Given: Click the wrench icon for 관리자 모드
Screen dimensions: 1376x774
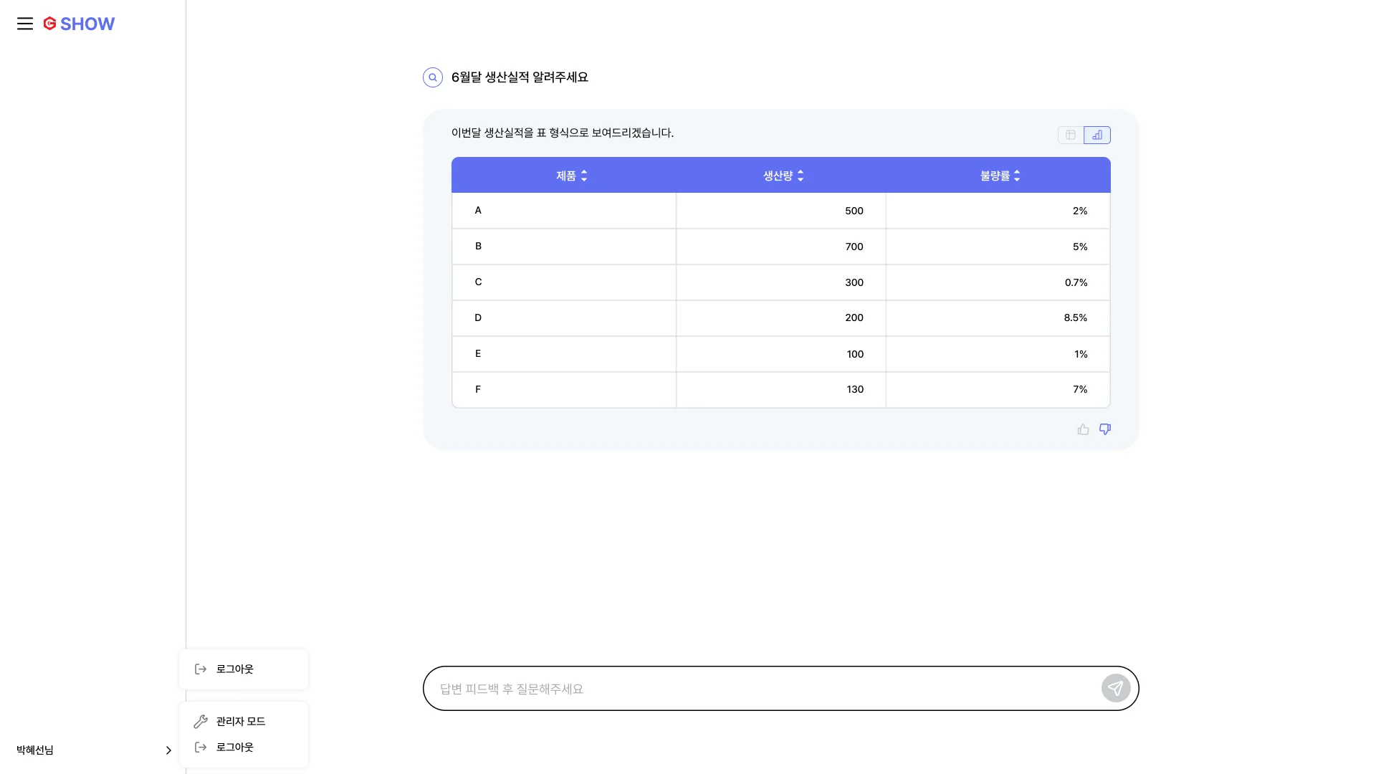Looking at the screenshot, I should pyautogui.click(x=201, y=721).
